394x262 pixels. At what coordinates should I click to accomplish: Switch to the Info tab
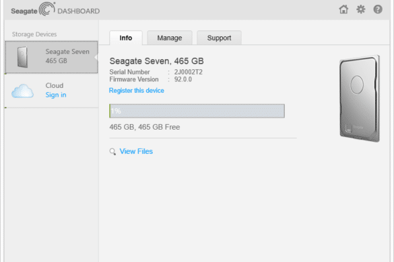click(126, 38)
